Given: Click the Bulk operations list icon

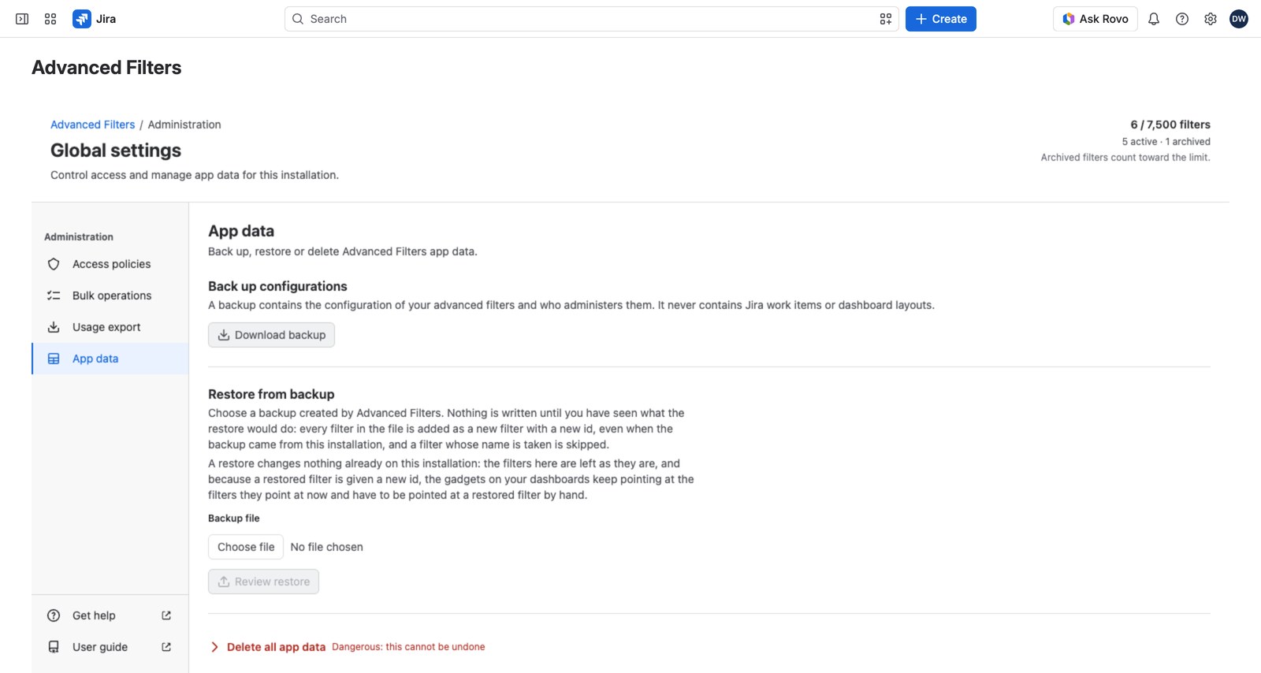Looking at the screenshot, I should 54,296.
